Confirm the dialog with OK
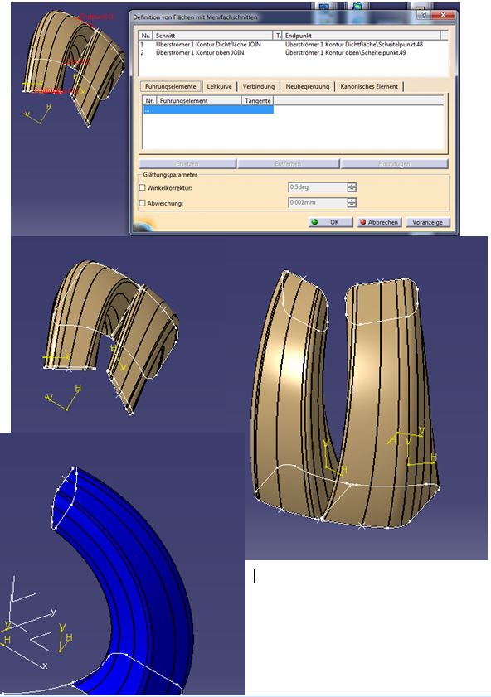491x697 pixels. point(330,222)
